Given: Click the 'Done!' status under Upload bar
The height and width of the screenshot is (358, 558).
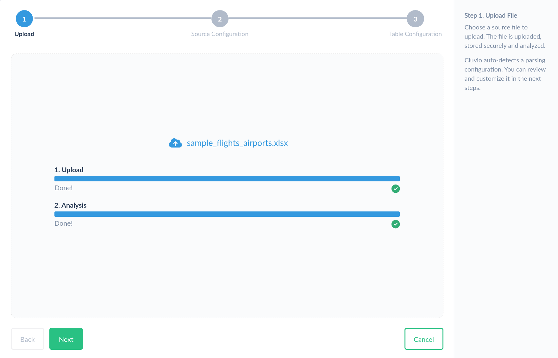Looking at the screenshot, I should coord(64,188).
